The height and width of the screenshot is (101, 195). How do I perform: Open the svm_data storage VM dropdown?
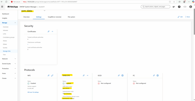[44, 11]
